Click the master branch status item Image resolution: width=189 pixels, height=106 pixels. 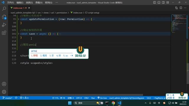(x=7, y=98)
